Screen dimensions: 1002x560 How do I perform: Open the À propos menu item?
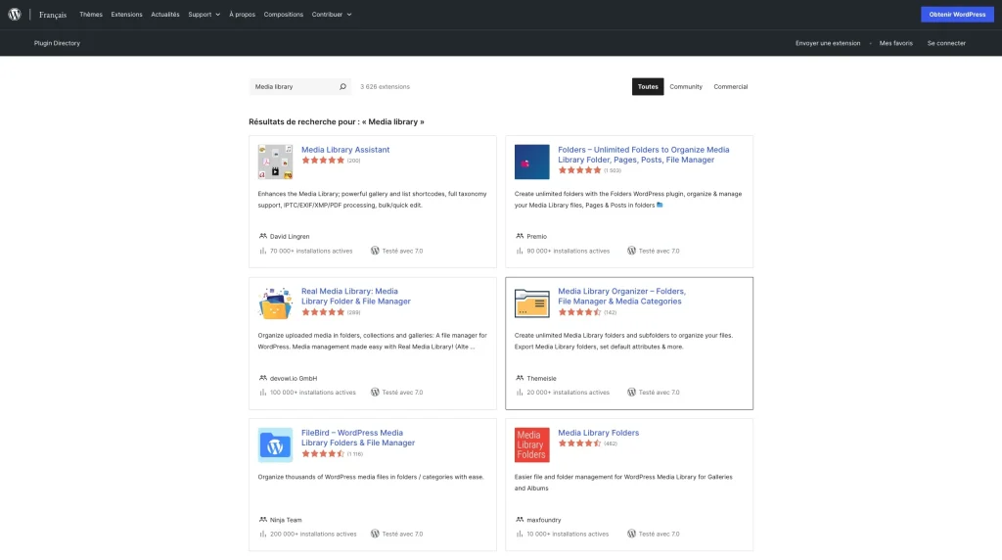243,14
